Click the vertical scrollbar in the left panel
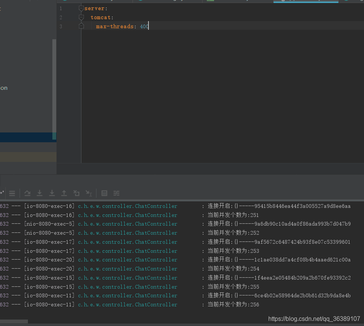This screenshot has width=364, height=326. pyautogui.click(x=54, y=89)
